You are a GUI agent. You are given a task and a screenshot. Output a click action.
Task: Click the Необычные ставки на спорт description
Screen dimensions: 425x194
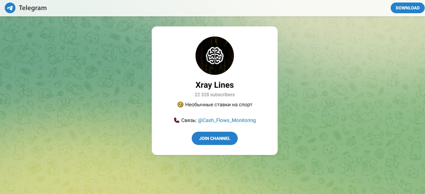[219, 105]
